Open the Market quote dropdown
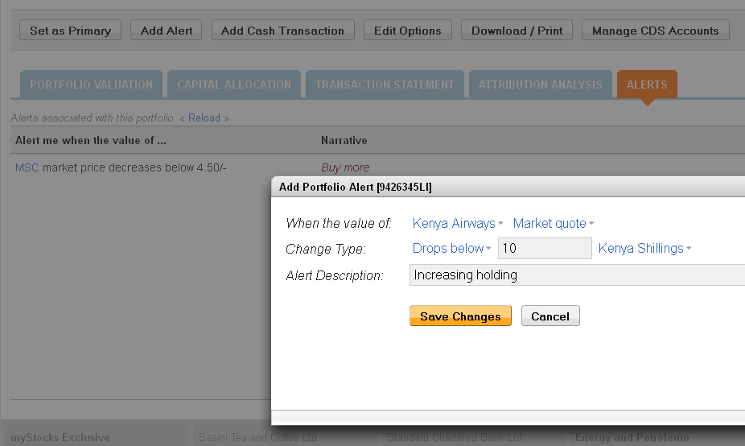This screenshot has width=745, height=446. (554, 224)
